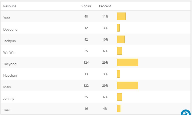Select the Doyoung answer label
Image resolution: width=192 pixels, height=115 pixels.
point(10,29)
